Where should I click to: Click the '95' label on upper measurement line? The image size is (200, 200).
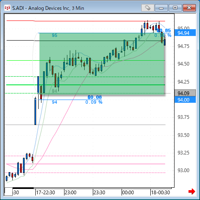tap(54, 35)
